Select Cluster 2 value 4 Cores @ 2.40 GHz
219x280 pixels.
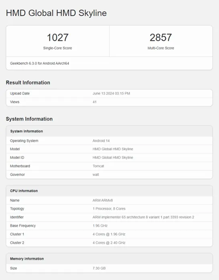pyautogui.click(x=109, y=243)
